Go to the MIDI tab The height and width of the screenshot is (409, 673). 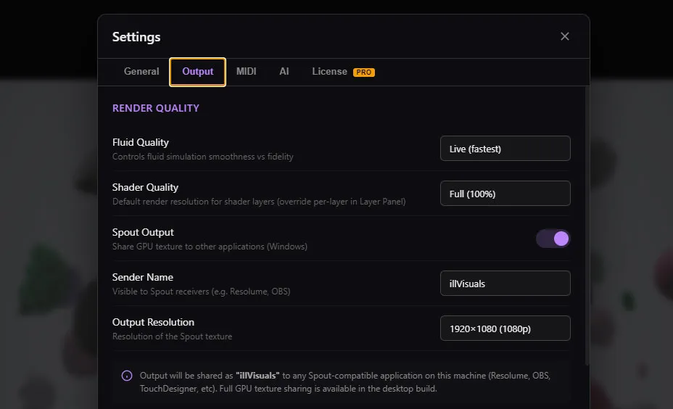click(x=246, y=72)
